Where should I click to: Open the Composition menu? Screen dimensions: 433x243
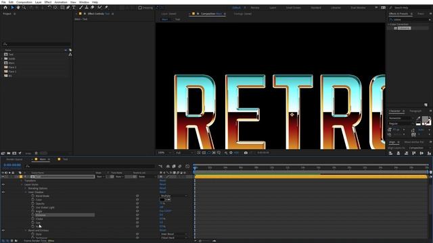pos(24,2)
